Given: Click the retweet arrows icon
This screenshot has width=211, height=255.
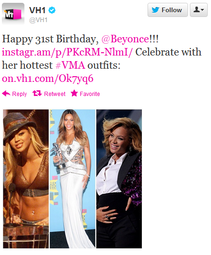Looking at the screenshot, I should [x=37, y=94].
